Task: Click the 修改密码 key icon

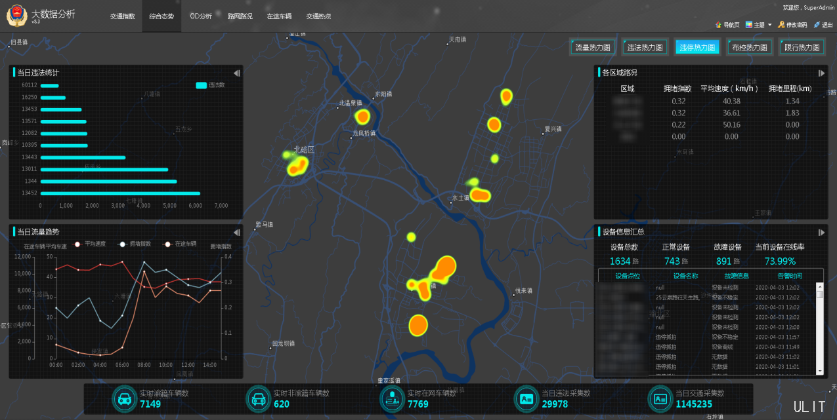Action: point(781,25)
